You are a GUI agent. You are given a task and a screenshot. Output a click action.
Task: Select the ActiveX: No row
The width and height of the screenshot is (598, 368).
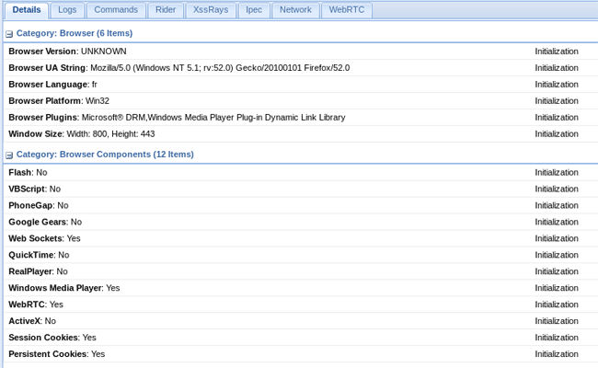point(301,321)
